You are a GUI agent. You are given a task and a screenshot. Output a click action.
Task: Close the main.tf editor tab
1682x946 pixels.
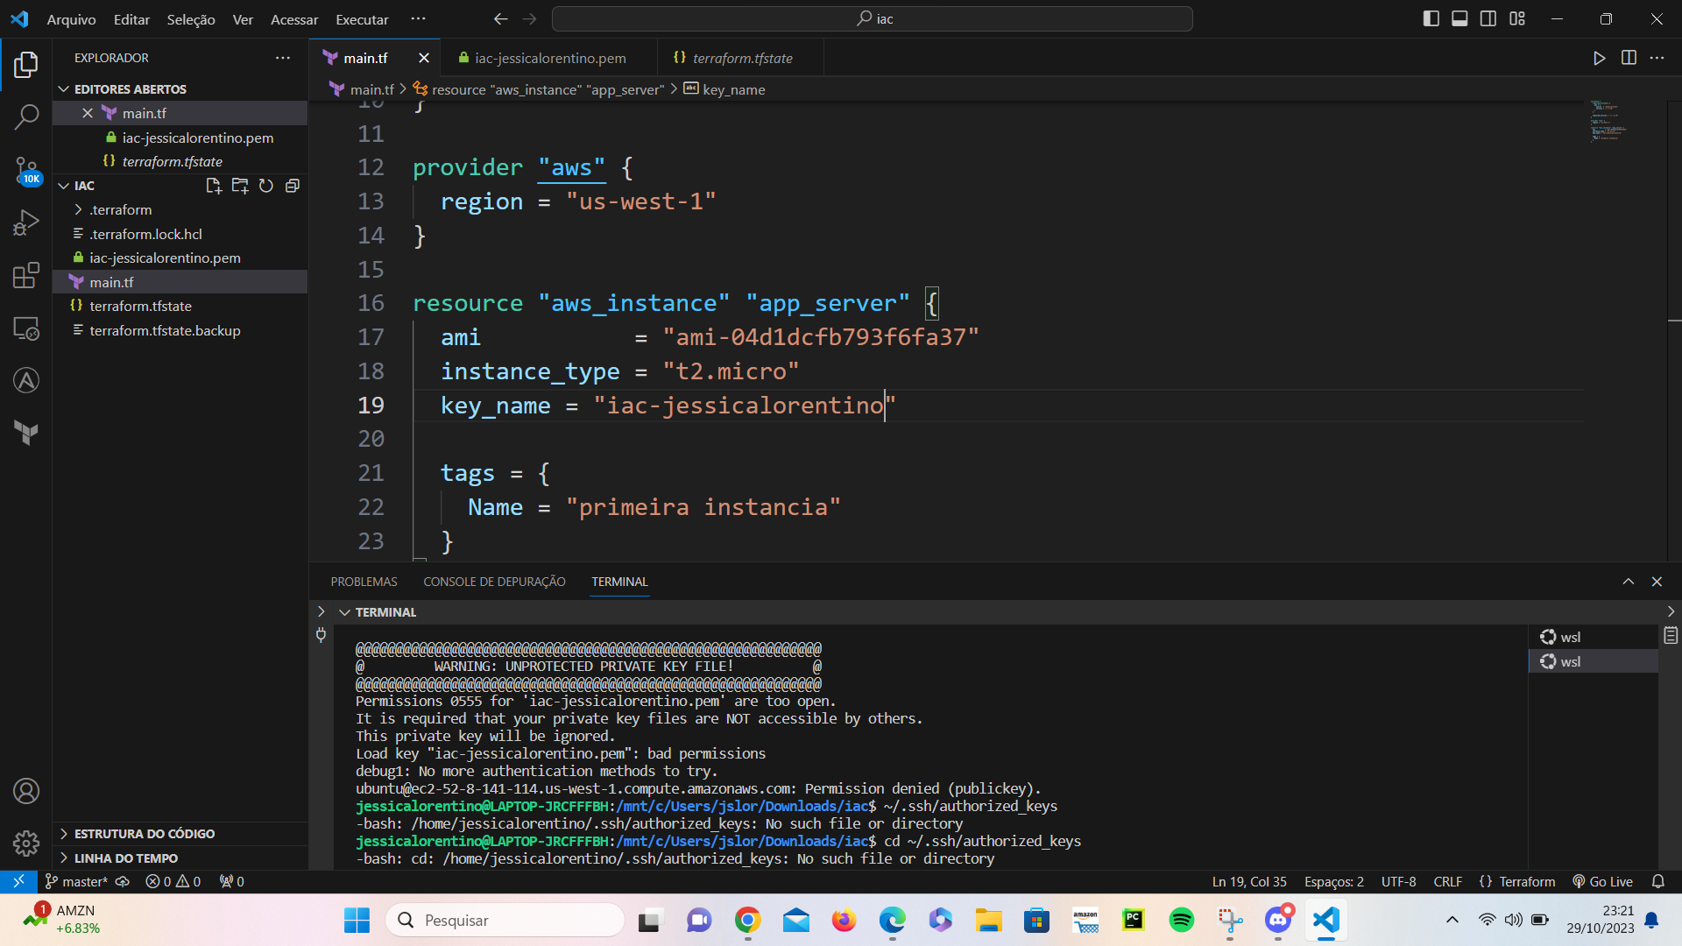click(424, 58)
